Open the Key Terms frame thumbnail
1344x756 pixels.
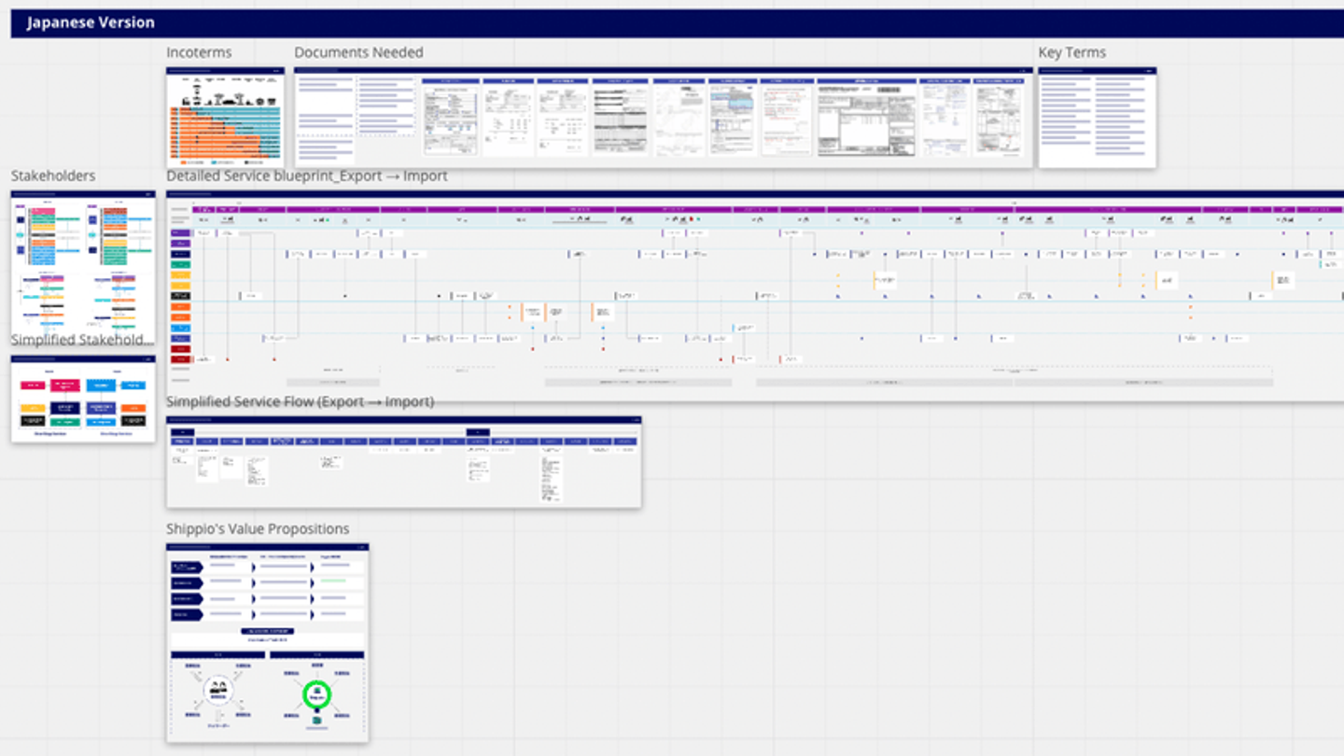(x=1097, y=119)
